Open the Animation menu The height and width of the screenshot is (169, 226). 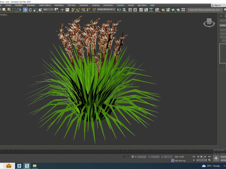31,5
